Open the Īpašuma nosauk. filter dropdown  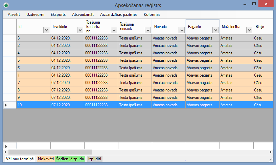[148, 30]
